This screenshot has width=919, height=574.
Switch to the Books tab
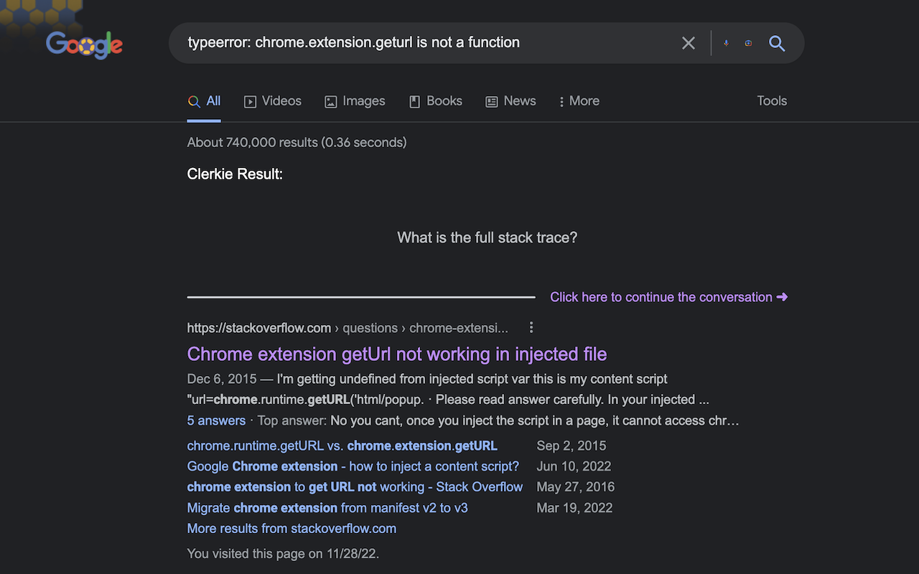tap(435, 101)
